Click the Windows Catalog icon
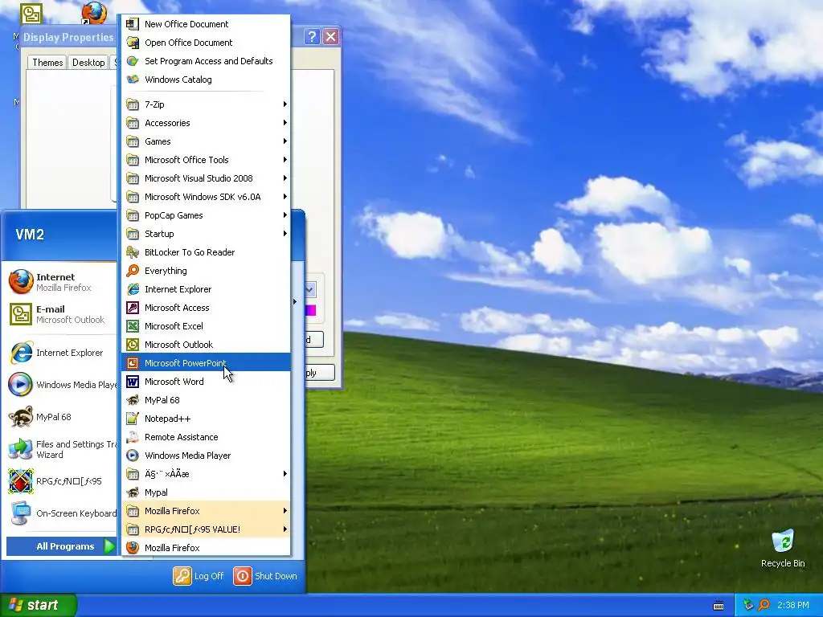Image resolution: width=823 pixels, height=617 pixels. pos(133,80)
